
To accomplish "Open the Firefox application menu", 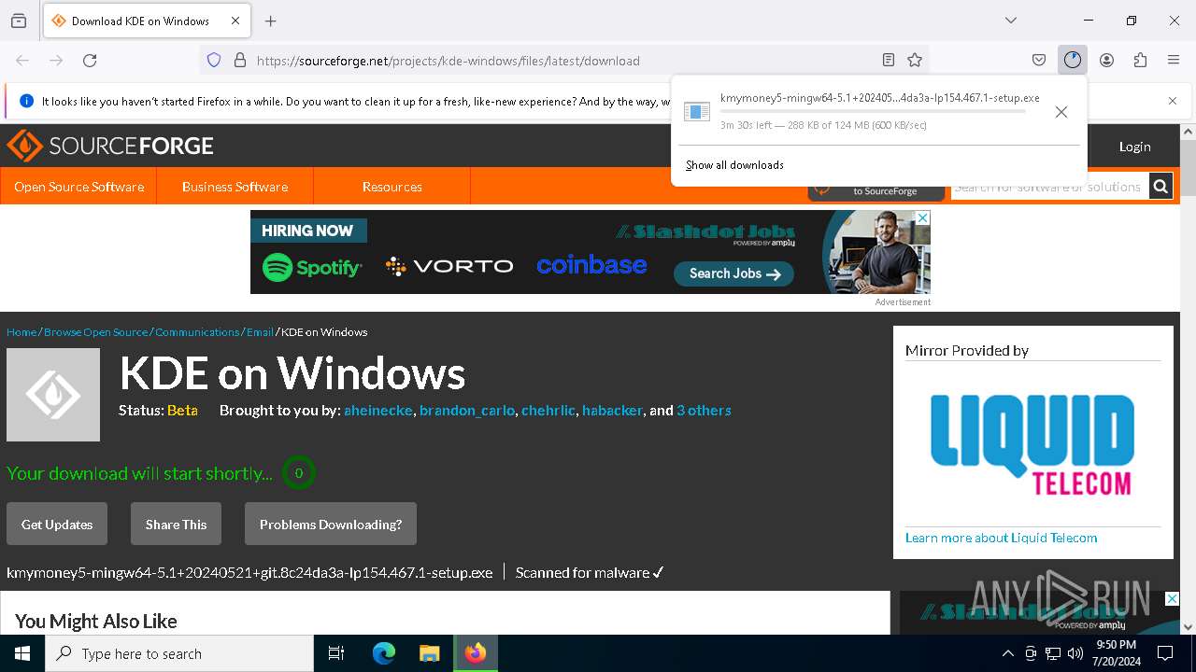I will pos(1174,60).
